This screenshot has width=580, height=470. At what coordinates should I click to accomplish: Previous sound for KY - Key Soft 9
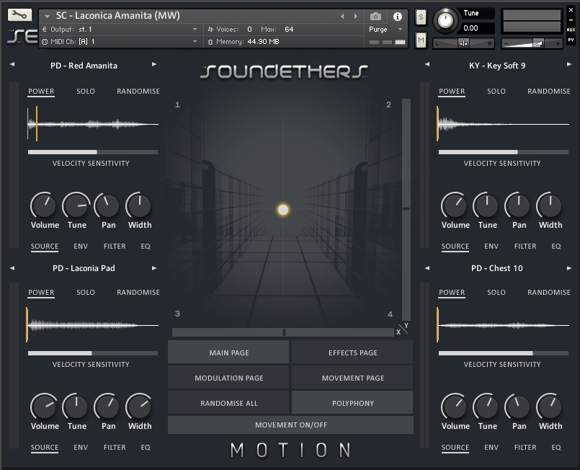click(427, 64)
